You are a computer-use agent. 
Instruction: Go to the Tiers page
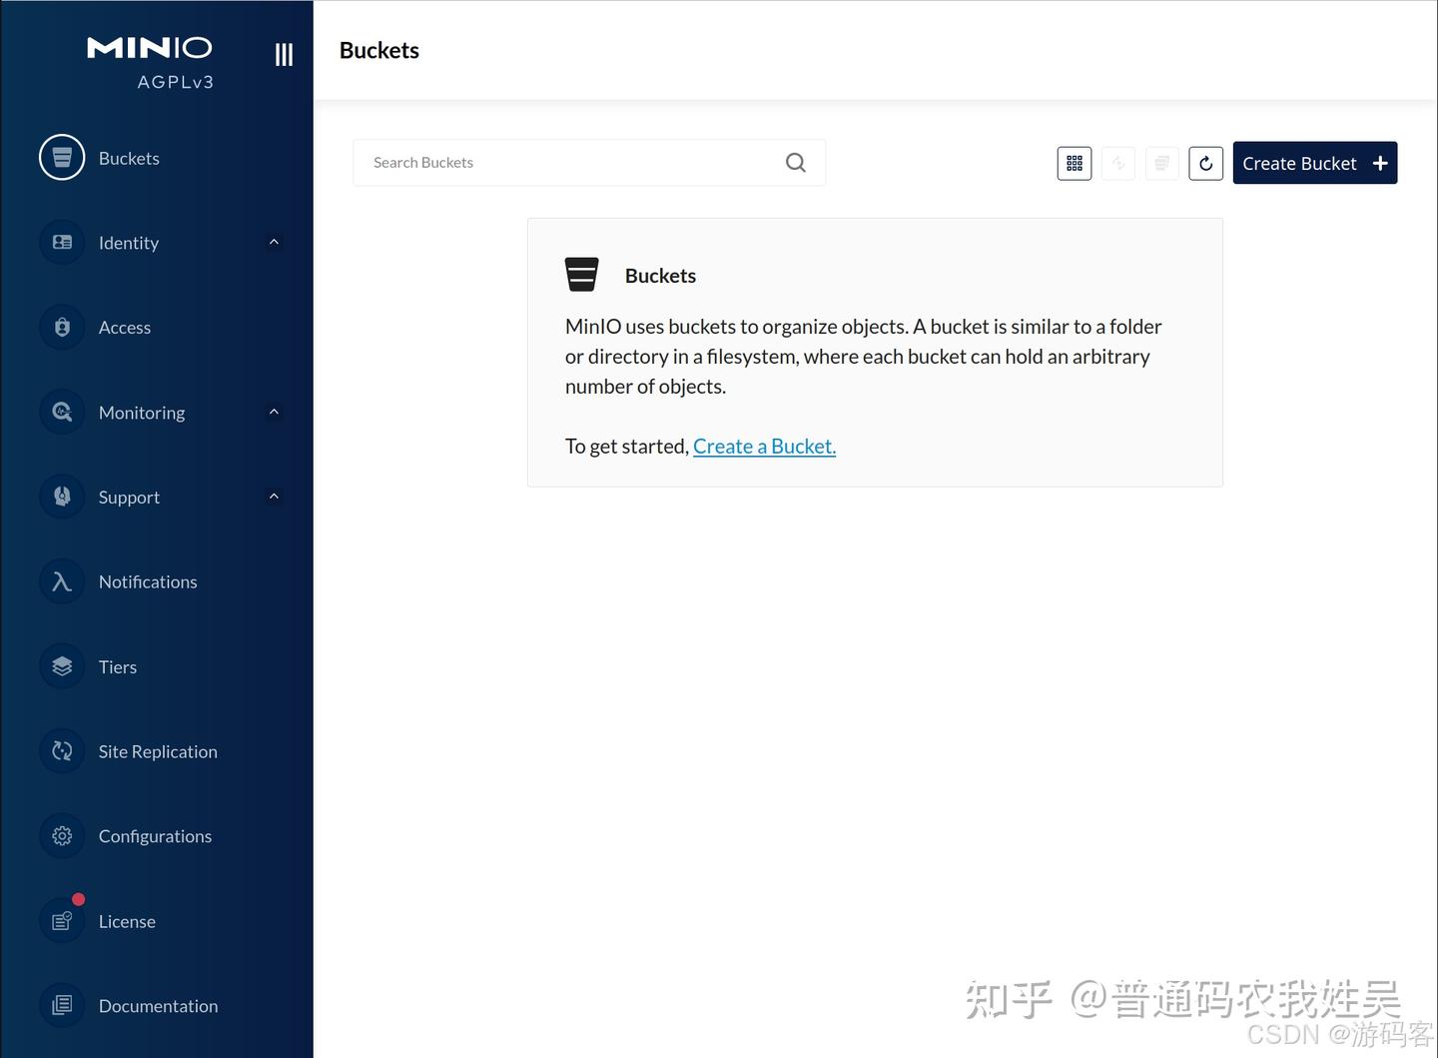[x=117, y=666]
